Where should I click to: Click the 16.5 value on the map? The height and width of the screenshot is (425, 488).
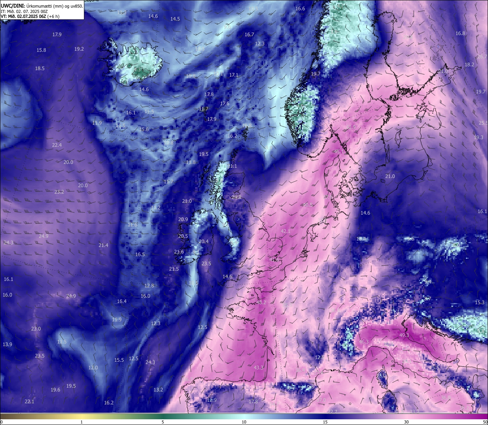click(140, 254)
